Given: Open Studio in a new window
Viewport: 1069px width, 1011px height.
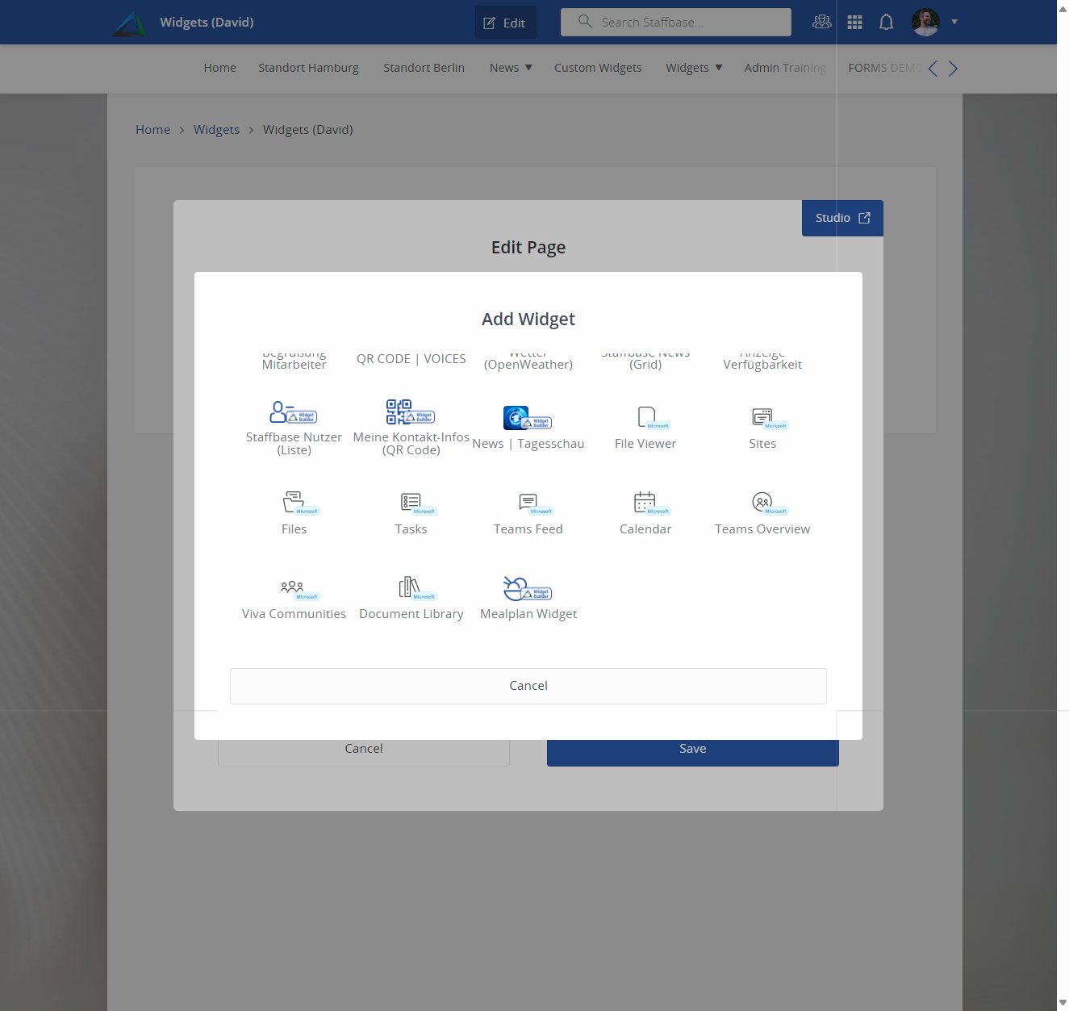Looking at the screenshot, I should pyautogui.click(x=842, y=218).
